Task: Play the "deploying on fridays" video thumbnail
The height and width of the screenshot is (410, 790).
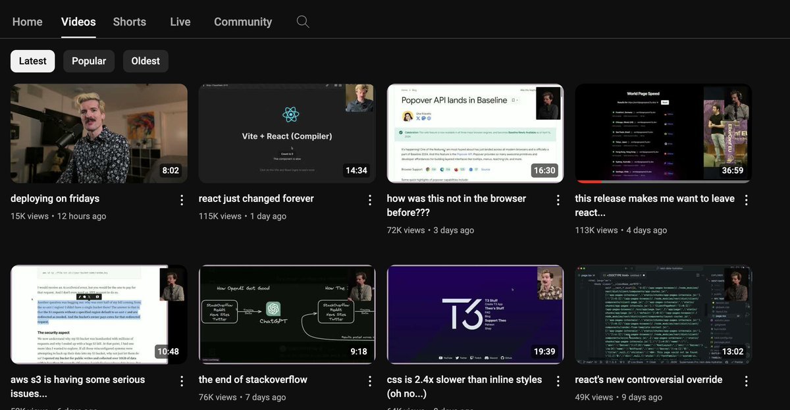Action: pyautogui.click(x=99, y=133)
